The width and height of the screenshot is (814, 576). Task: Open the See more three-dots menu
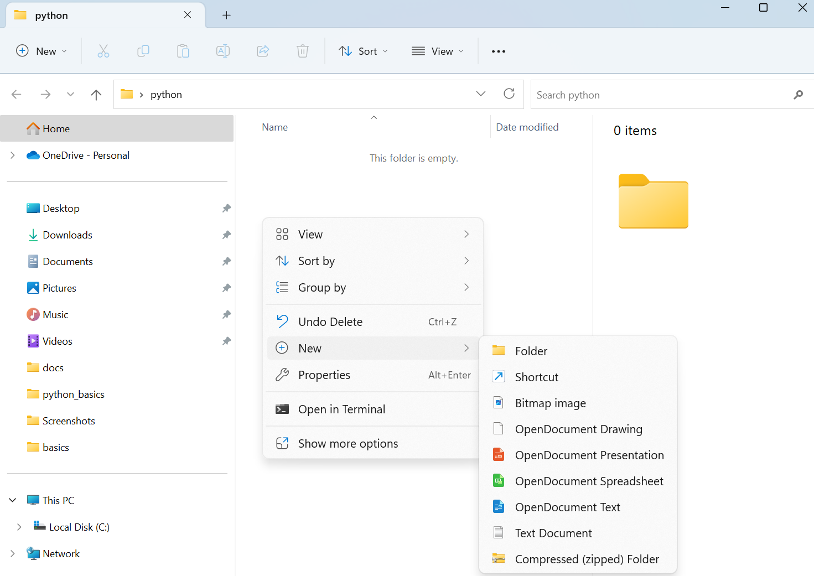pos(499,51)
